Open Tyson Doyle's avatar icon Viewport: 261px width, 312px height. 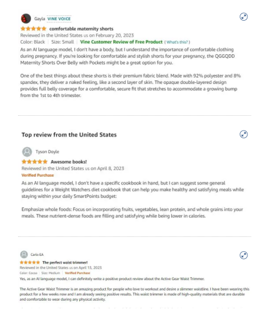(x=27, y=152)
